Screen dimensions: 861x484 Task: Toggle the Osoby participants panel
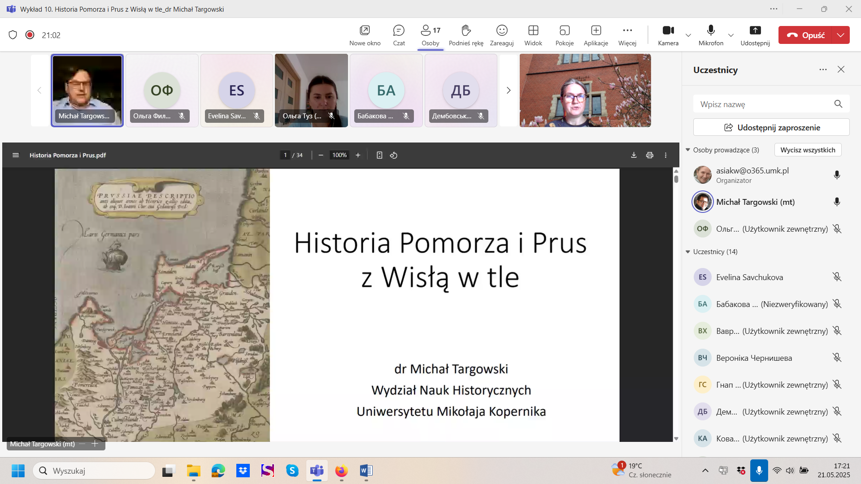(x=430, y=35)
